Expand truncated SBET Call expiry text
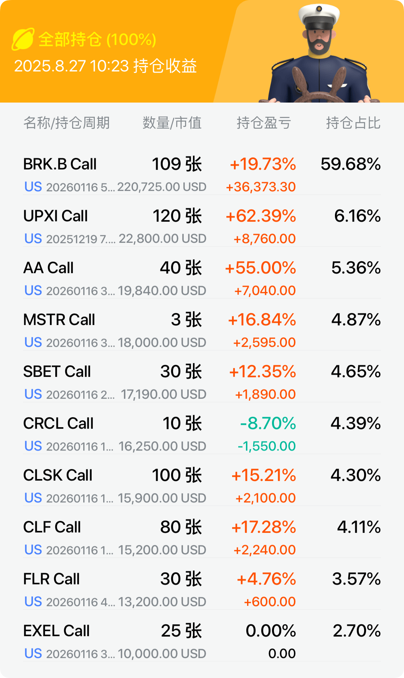 (x=81, y=395)
